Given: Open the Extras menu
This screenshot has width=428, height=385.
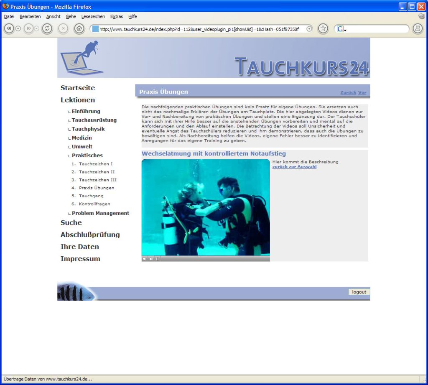Looking at the screenshot, I should [116, 16].
